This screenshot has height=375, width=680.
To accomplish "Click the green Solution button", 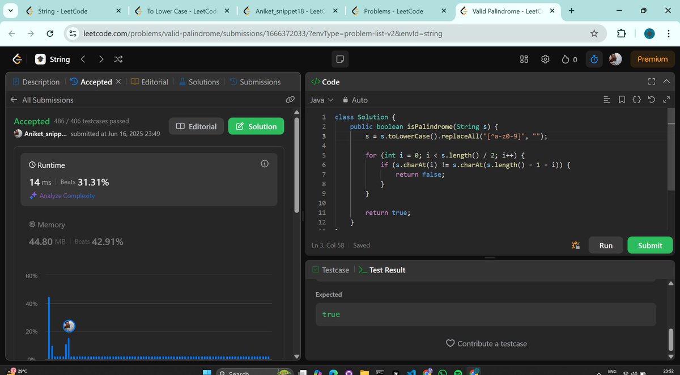I will [x=256, y=126].
